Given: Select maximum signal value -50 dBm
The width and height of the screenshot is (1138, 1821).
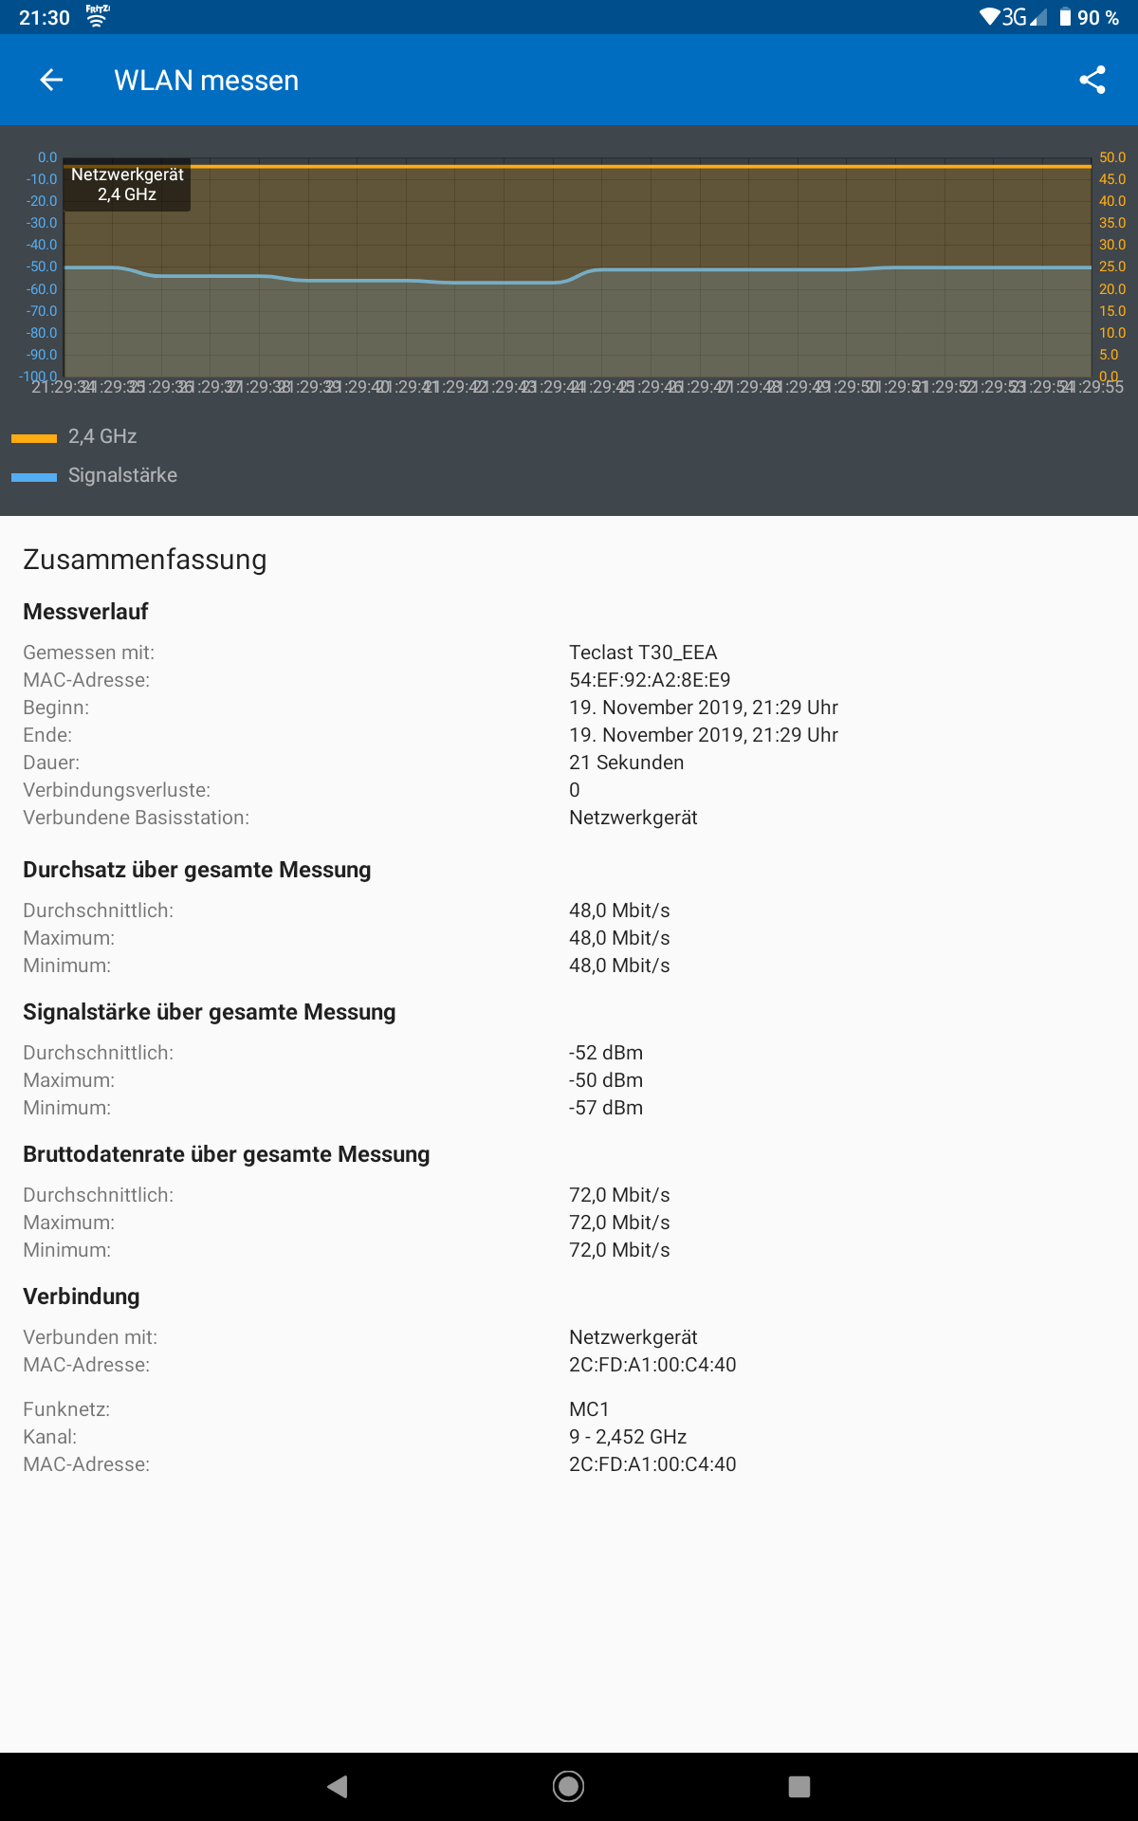Looking at the screenshot, I should [x=606, y=1080].
